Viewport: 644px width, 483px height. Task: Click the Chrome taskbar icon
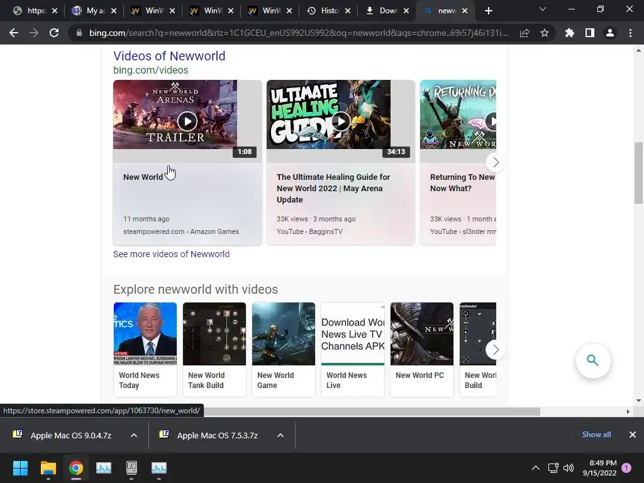tap(75, 468)
